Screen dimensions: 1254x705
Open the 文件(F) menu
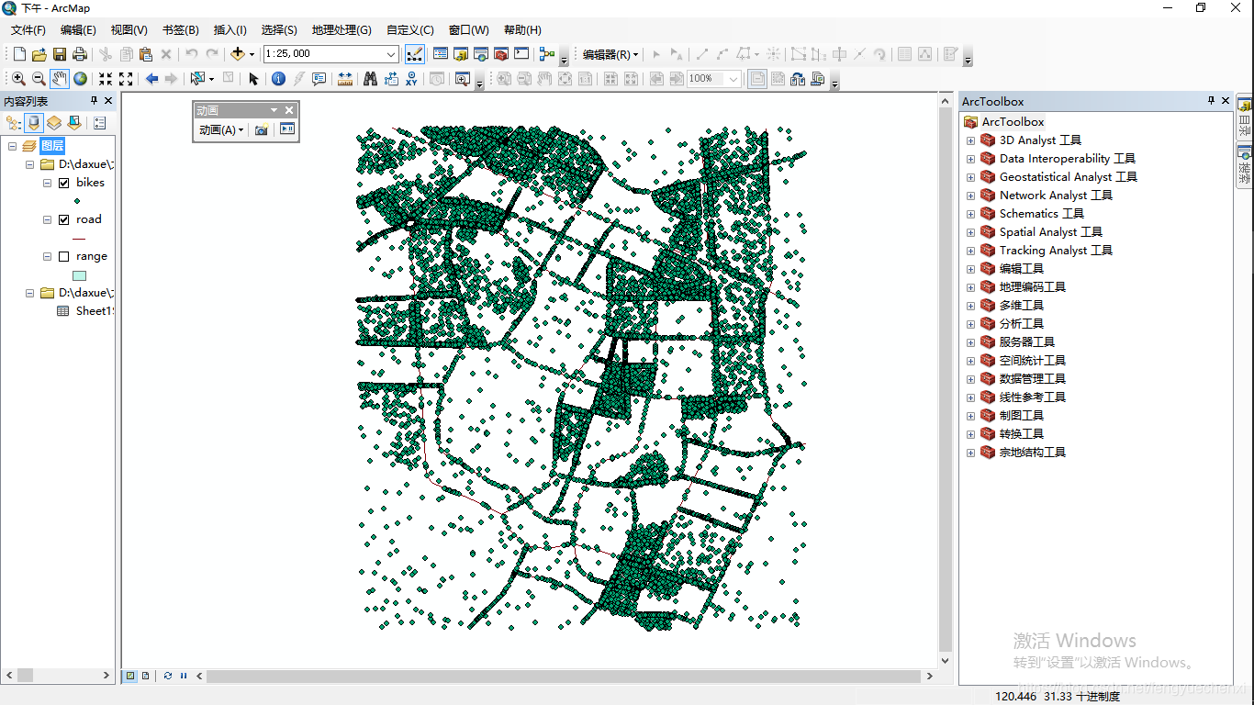click(x=28, y=30)
